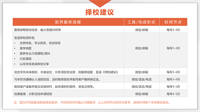Click the 择校建议 title heading

tap(100, 12)
